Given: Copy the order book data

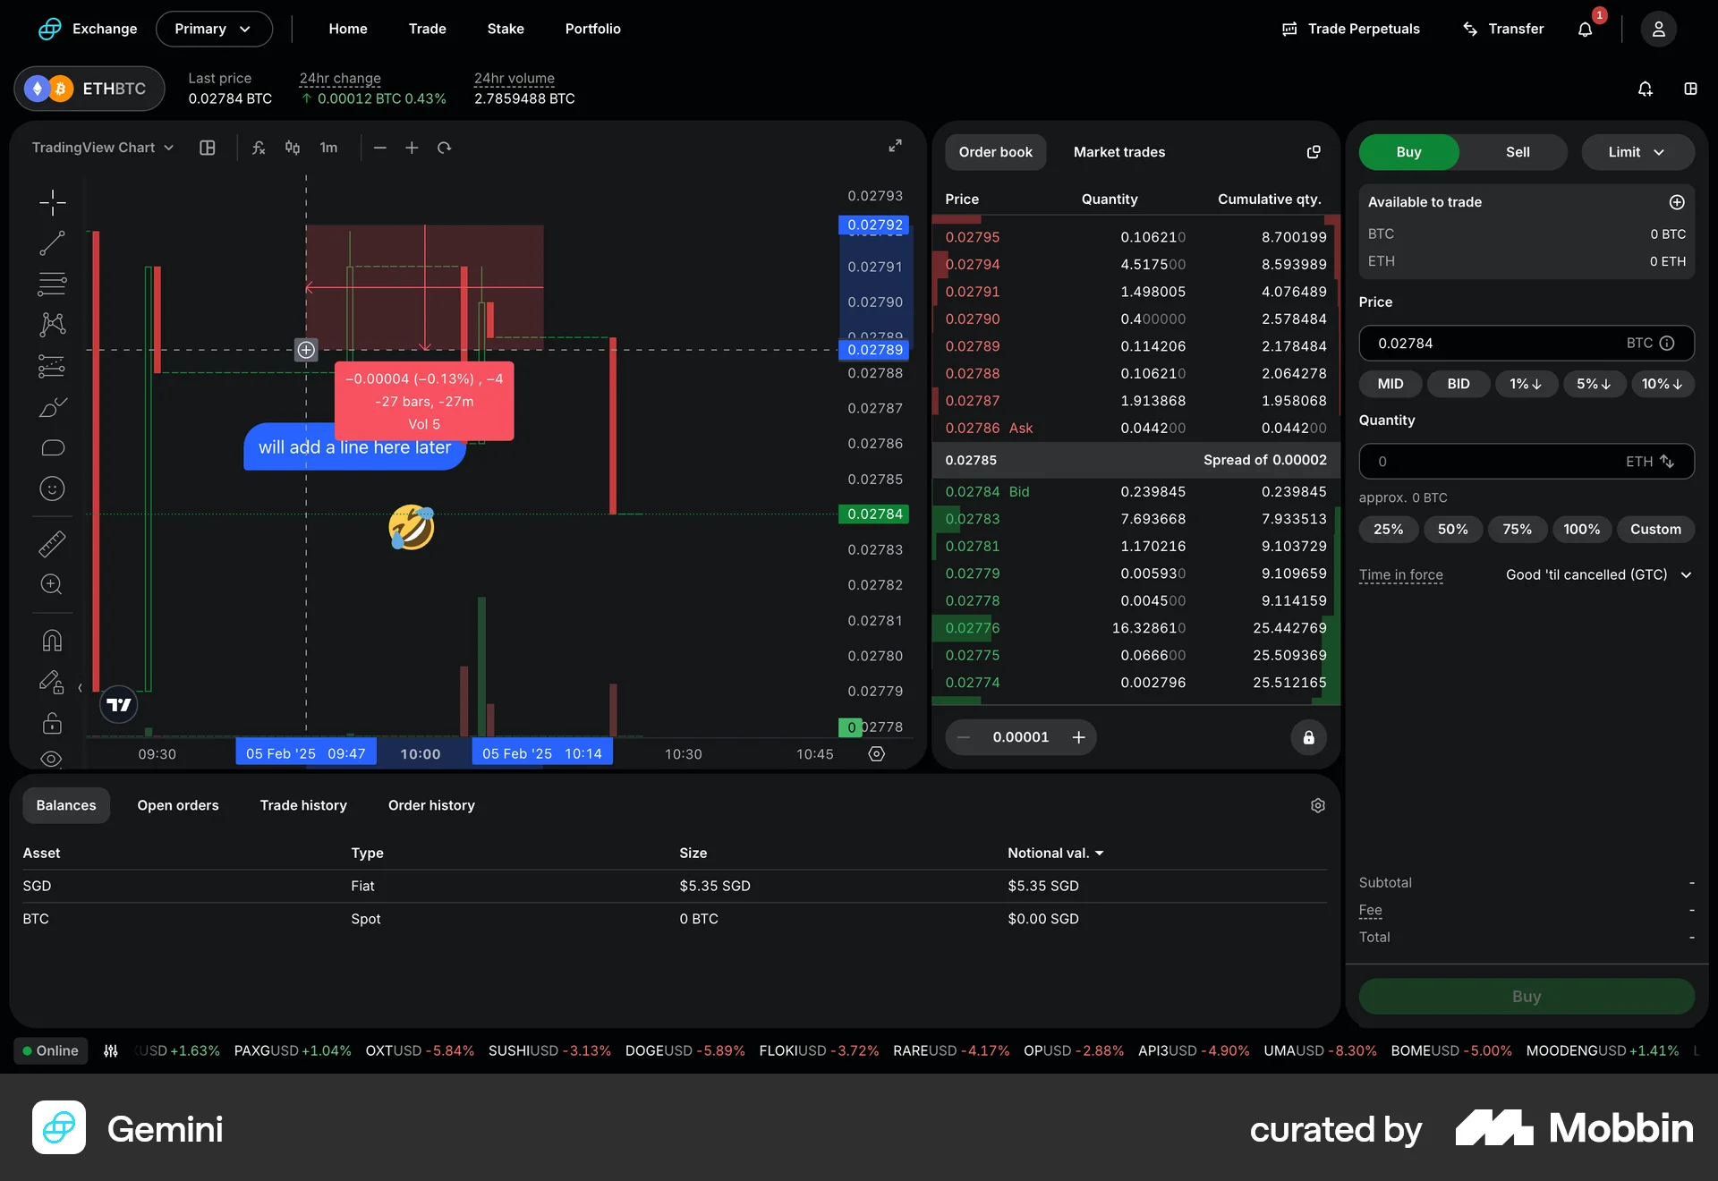Looking at the screenshot, I should [x=1313, y=152].
